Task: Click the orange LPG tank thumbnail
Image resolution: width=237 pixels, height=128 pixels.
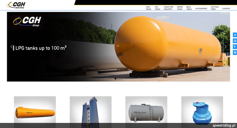Action: click(35, 112)
